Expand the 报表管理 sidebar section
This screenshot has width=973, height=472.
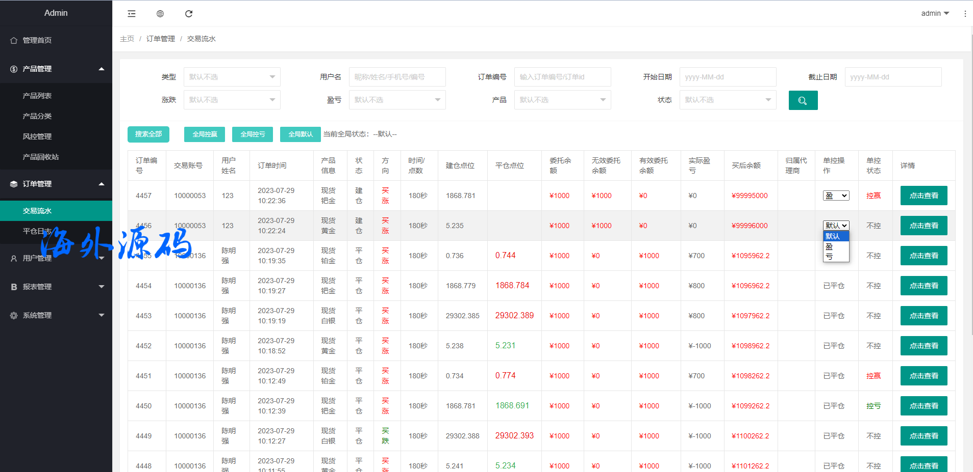tap(56, 287)
